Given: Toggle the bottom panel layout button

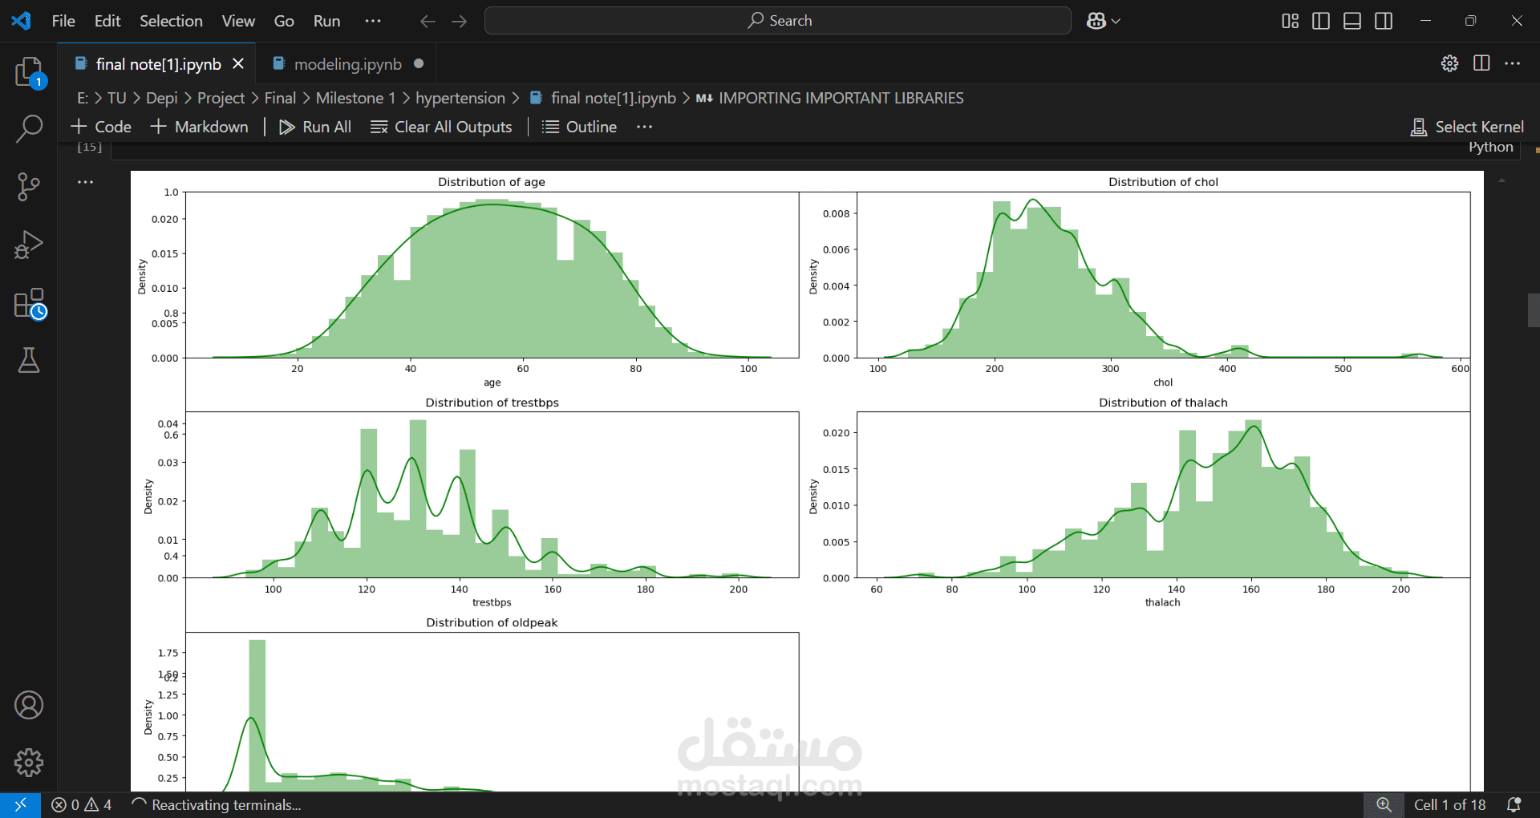Looking at the screenshot, I should tap(1352, 21).
